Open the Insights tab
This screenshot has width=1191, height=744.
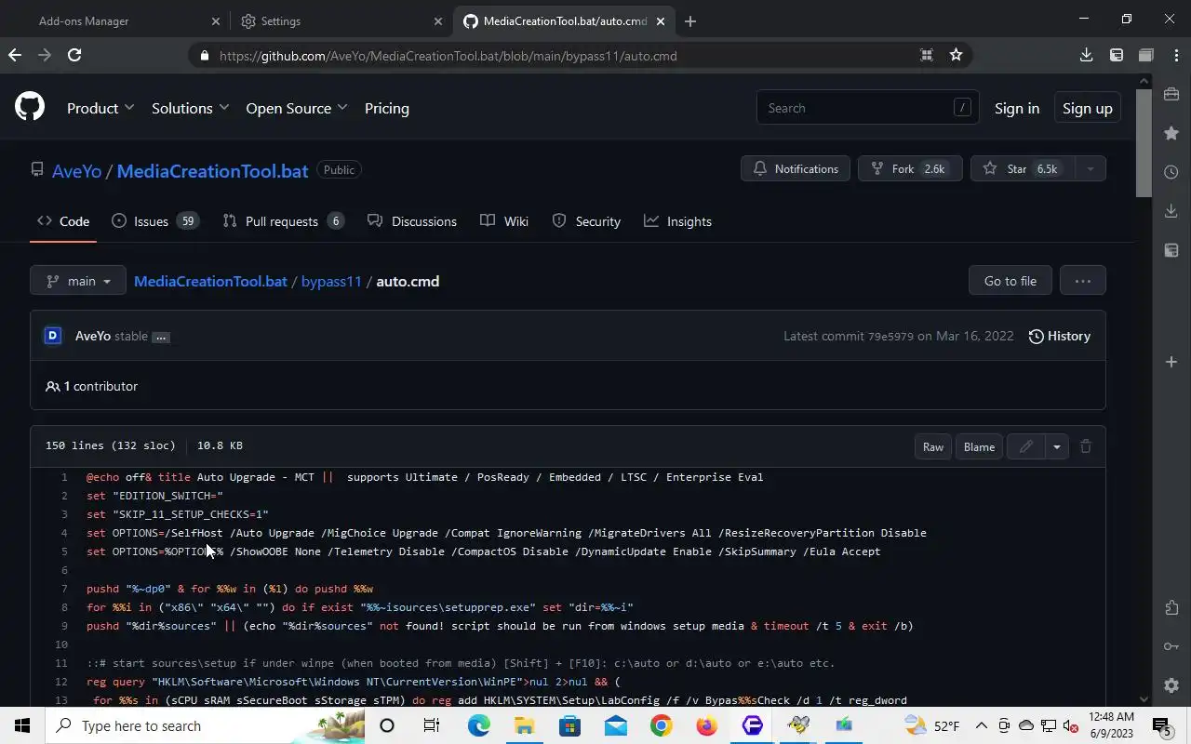coord(678,221)
